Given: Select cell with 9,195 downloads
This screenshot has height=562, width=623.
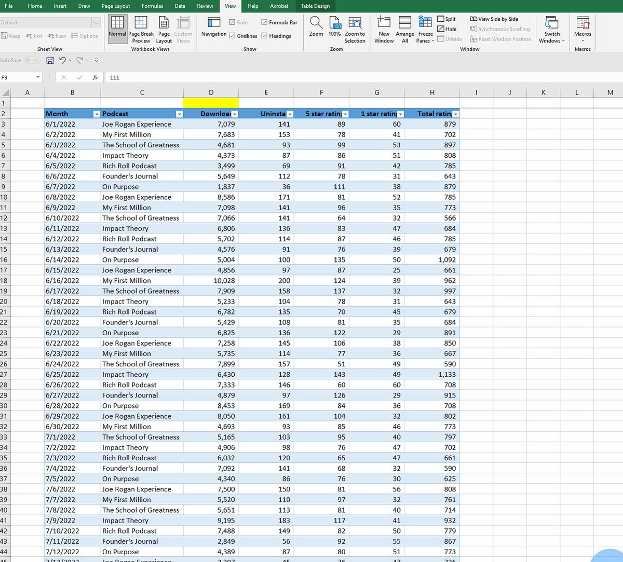Looking at the screenshot, I should (x=211, y=520).
